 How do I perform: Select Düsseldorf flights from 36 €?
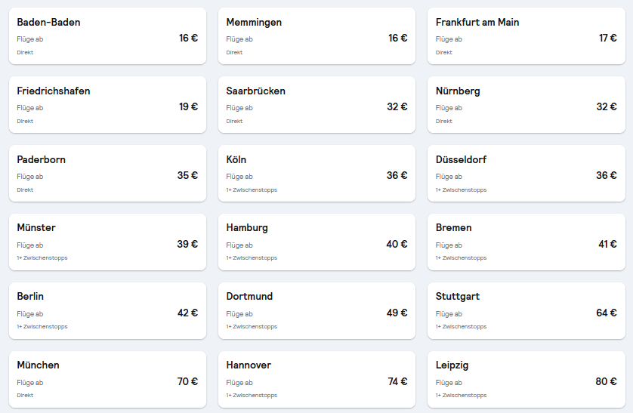[x=526, y=174]
